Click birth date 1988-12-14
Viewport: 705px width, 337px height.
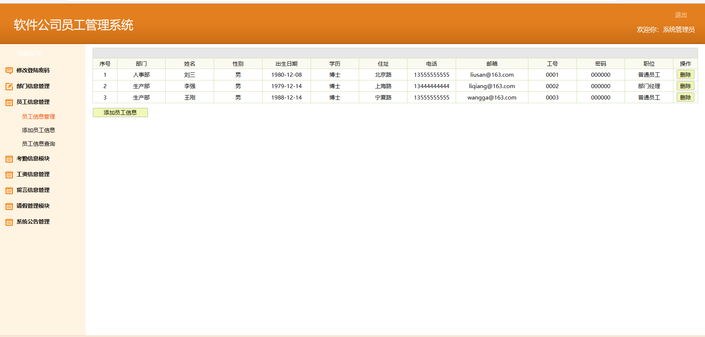point(286,97)
